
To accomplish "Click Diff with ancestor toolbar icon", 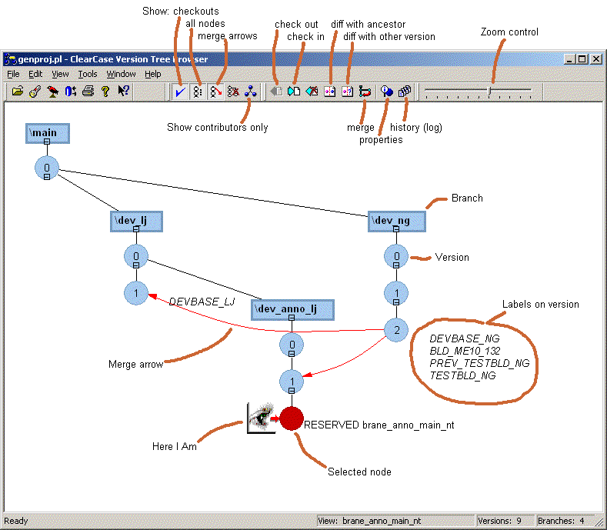I will pos(330,92).
